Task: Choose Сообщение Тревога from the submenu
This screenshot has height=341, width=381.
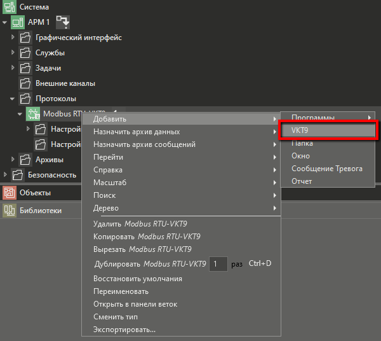Action: coord(326,169)
